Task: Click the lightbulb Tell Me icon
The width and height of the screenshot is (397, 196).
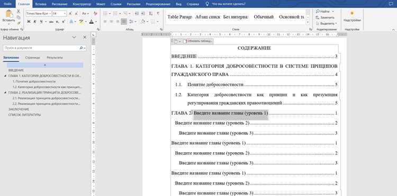Action: [207, 4]
